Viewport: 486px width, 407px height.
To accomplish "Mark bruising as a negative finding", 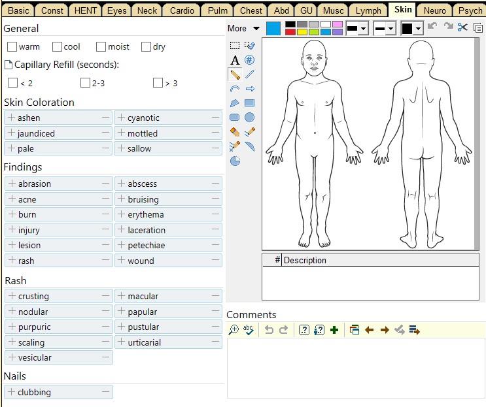I will tap(215, 199).
